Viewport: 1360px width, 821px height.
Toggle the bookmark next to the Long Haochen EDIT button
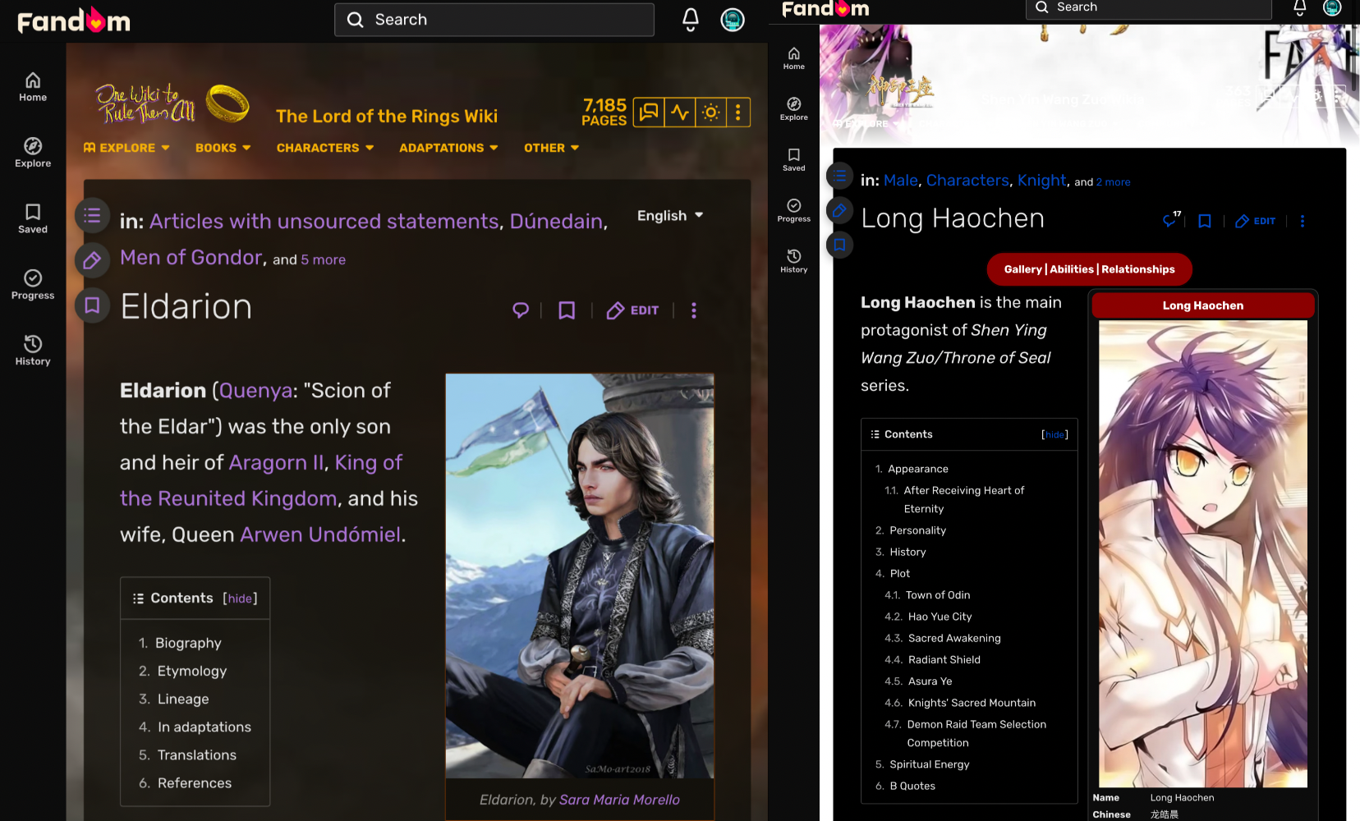coord(1205,221)
